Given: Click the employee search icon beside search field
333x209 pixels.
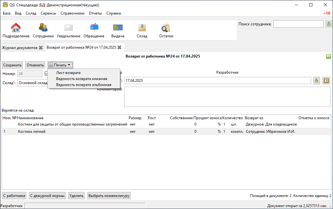Looking at the screenshot, I should [x=329, y=24].
